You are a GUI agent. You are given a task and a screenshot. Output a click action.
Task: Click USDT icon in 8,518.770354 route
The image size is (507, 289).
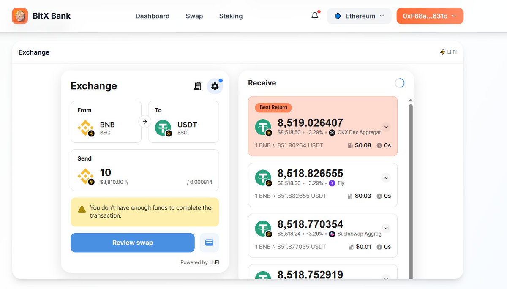tap(264, 229)
